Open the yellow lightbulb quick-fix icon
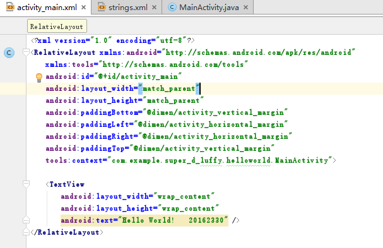The height and width of the screenshot is (248, 383). pos(39,78)
